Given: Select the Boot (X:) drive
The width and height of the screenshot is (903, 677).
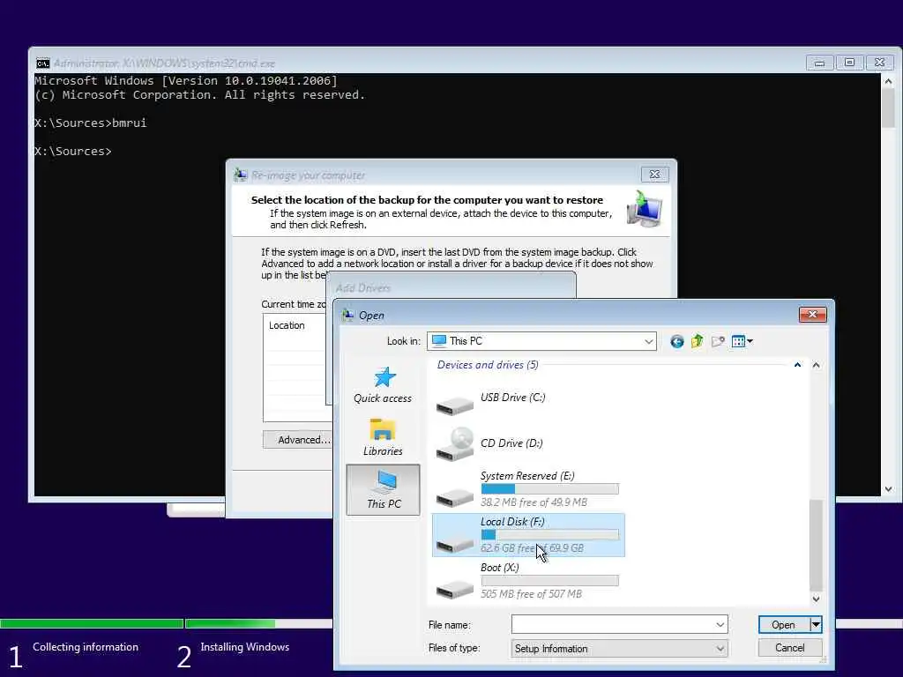Looking at the screenshot, I should point(527,580).
